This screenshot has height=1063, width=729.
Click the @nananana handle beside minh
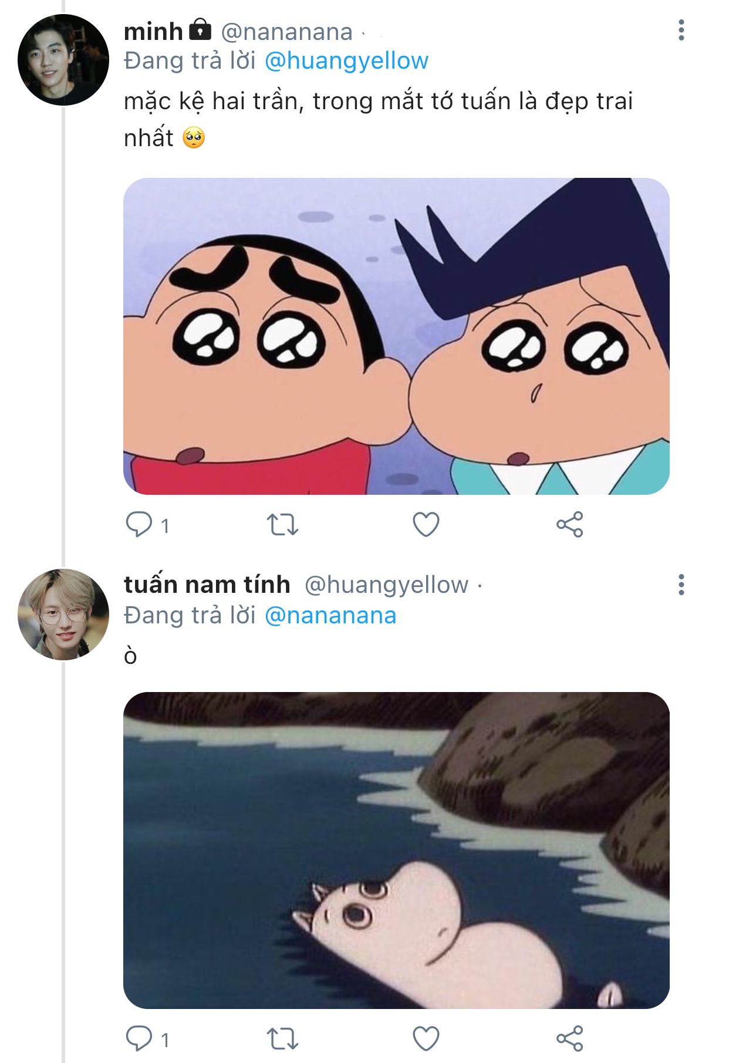(x=286, y=32)
